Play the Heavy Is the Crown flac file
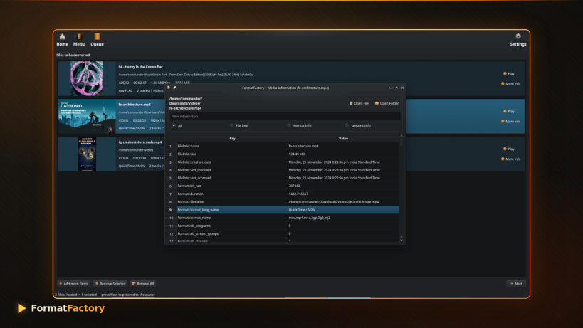Image resolution: width=583 pixels, height=328 pixels. (x=509, y=73)
